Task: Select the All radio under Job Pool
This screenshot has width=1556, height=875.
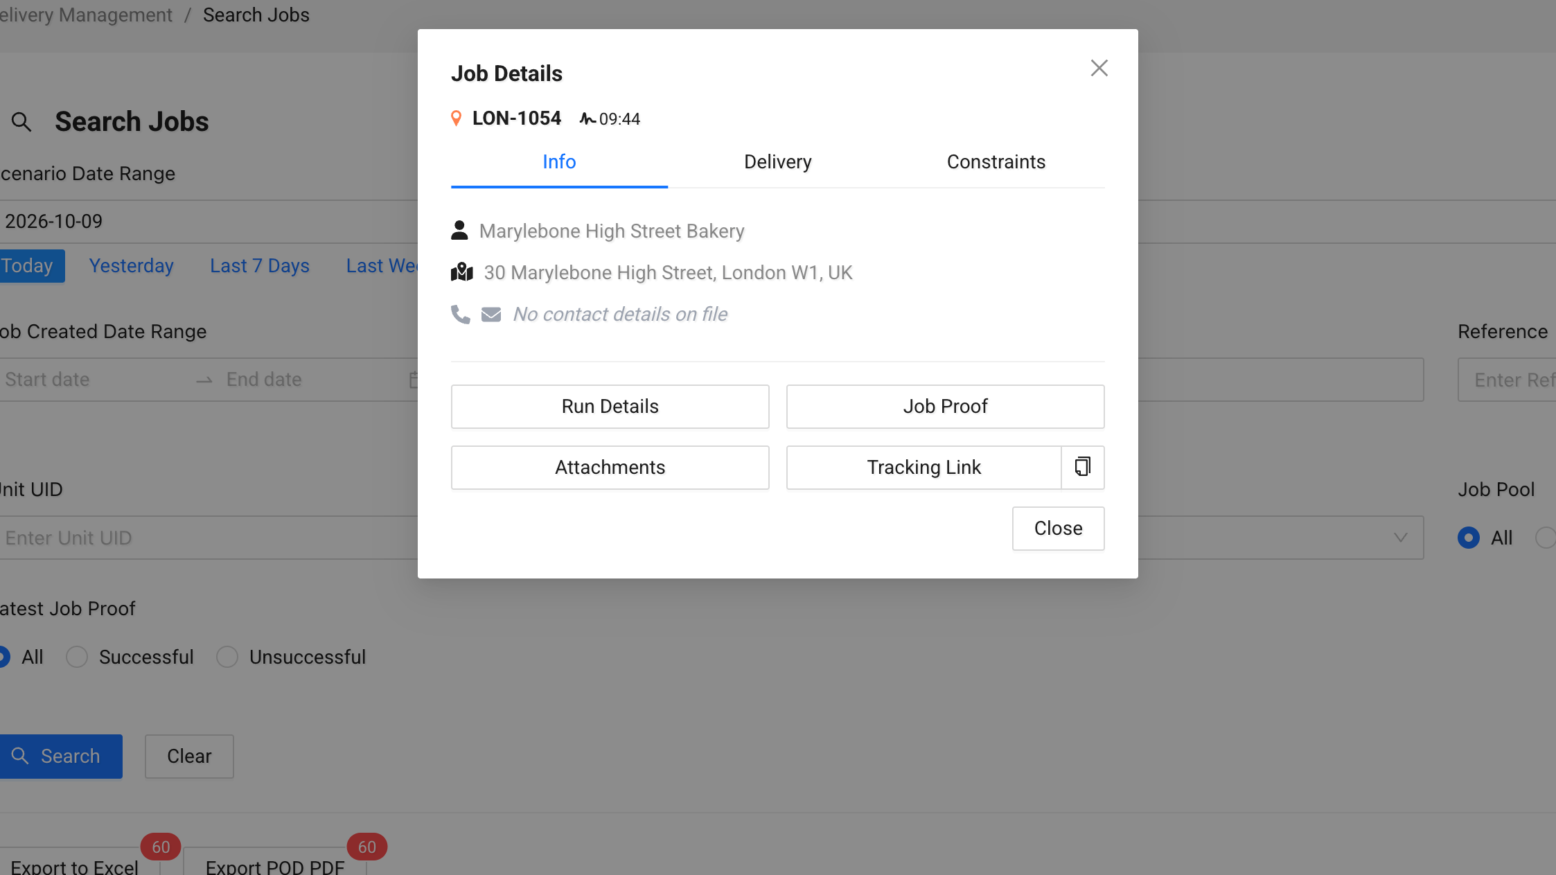Action: click(x=1468, y=538)
